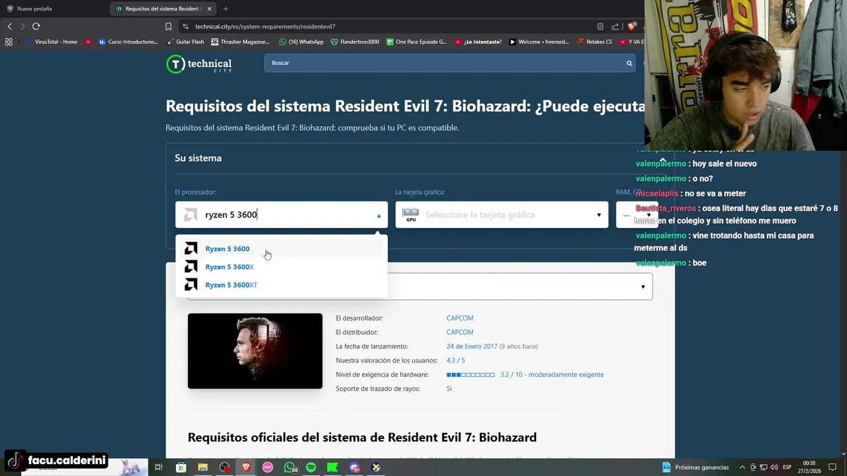Open the graphics card dropdown
847x476 pixels.
tap(502, 215)
